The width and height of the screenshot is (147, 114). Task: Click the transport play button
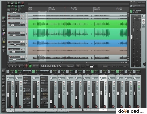[x=16, y=66]
